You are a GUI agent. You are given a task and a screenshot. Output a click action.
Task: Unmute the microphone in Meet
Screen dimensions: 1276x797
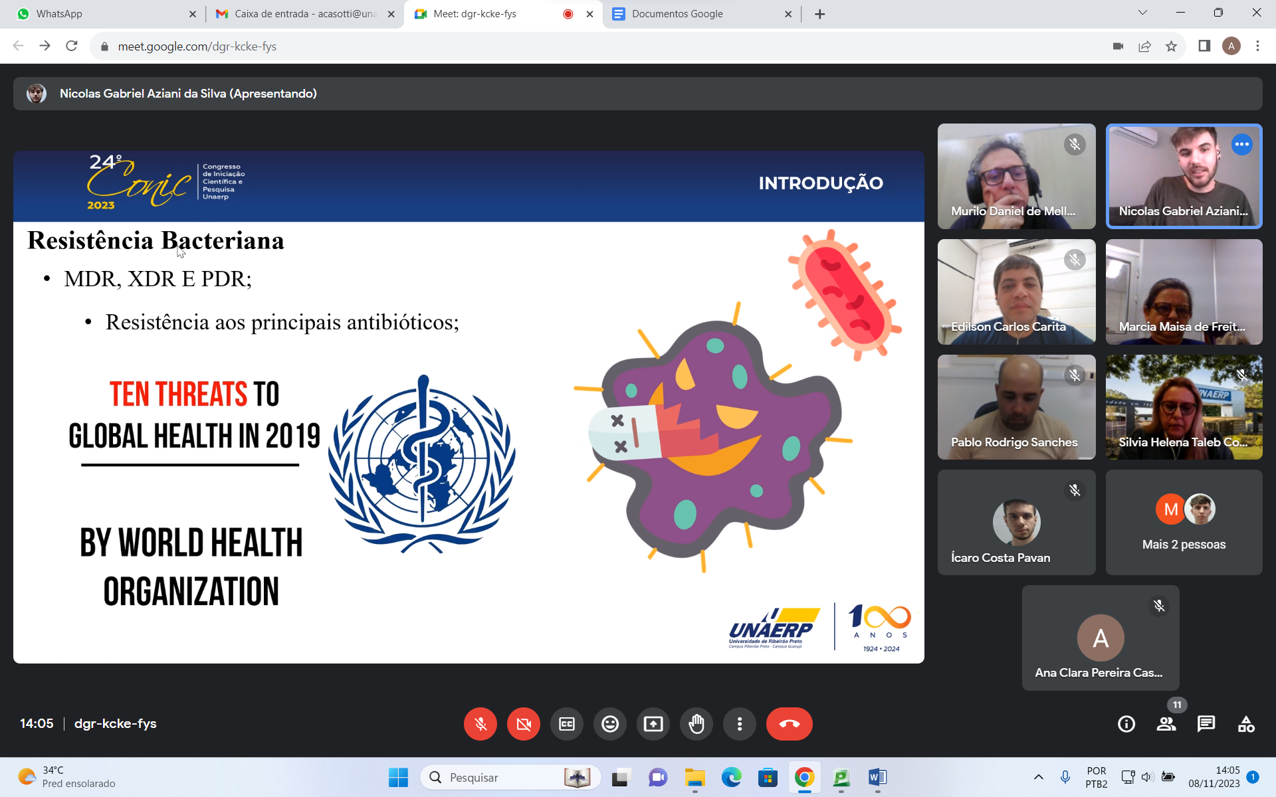[x=480, y=724]
